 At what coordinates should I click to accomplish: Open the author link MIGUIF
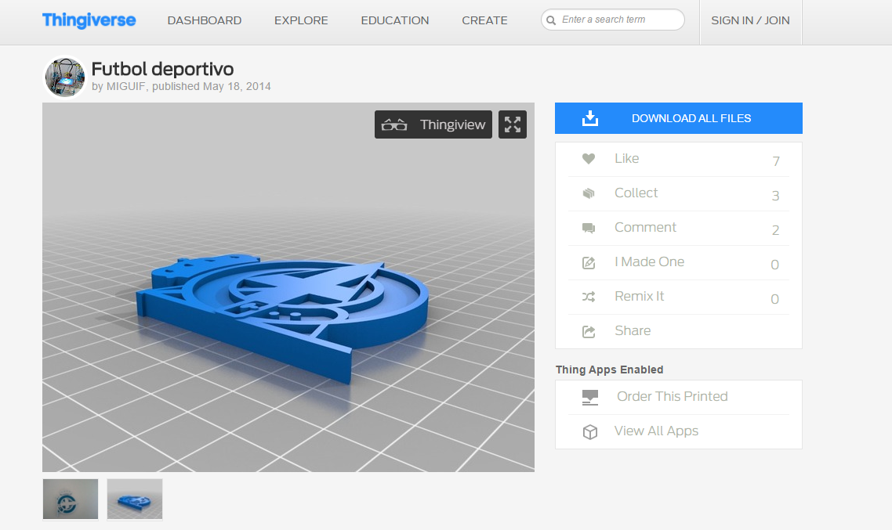pos(125,86)
